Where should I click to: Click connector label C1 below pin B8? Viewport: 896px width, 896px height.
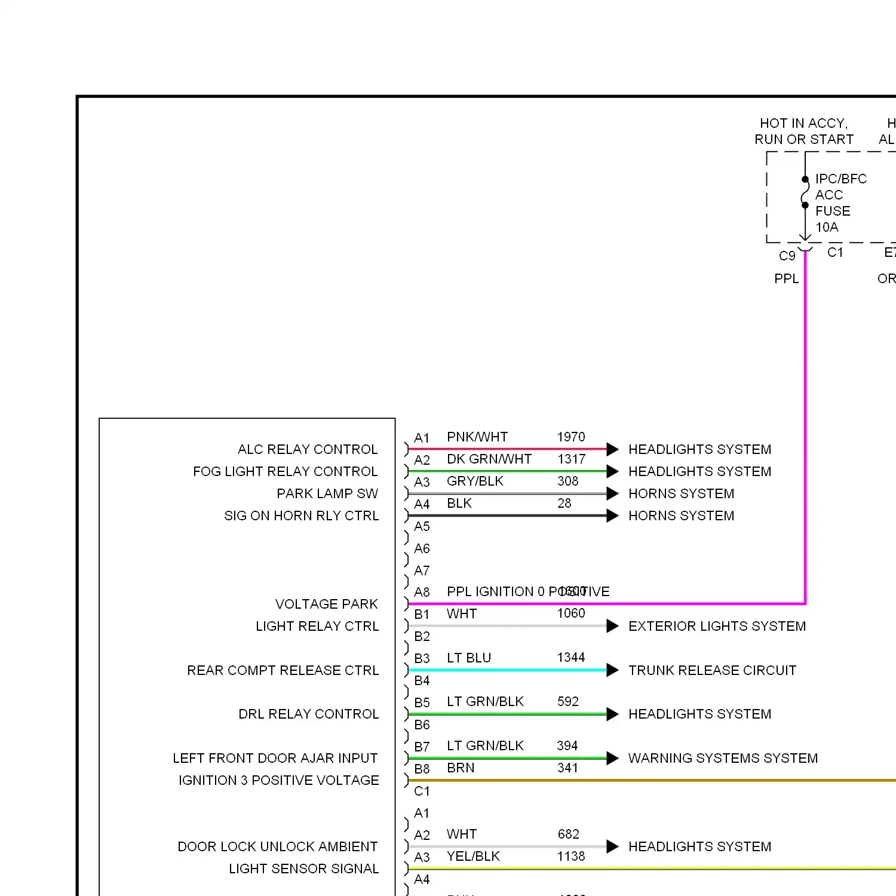422,791
